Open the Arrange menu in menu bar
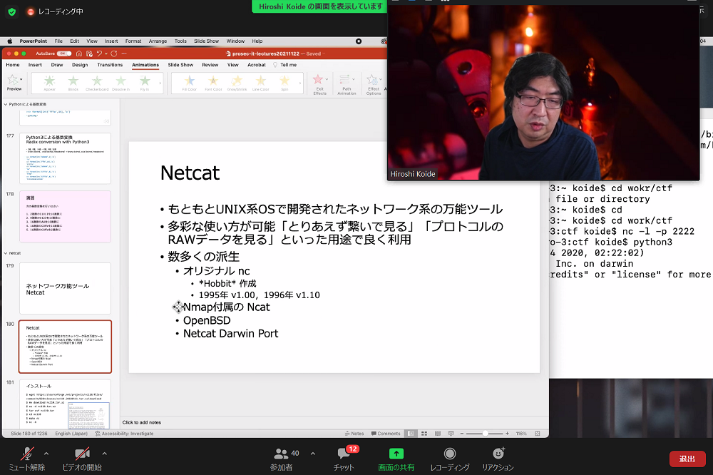 [158, 41]
